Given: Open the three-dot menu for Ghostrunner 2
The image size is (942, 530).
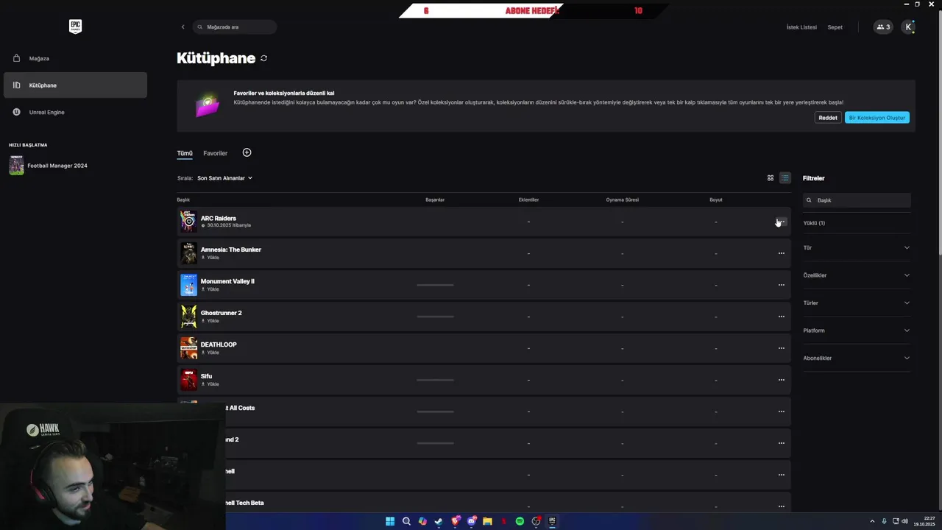Looking at the screenshot, I should pos(781,317).
